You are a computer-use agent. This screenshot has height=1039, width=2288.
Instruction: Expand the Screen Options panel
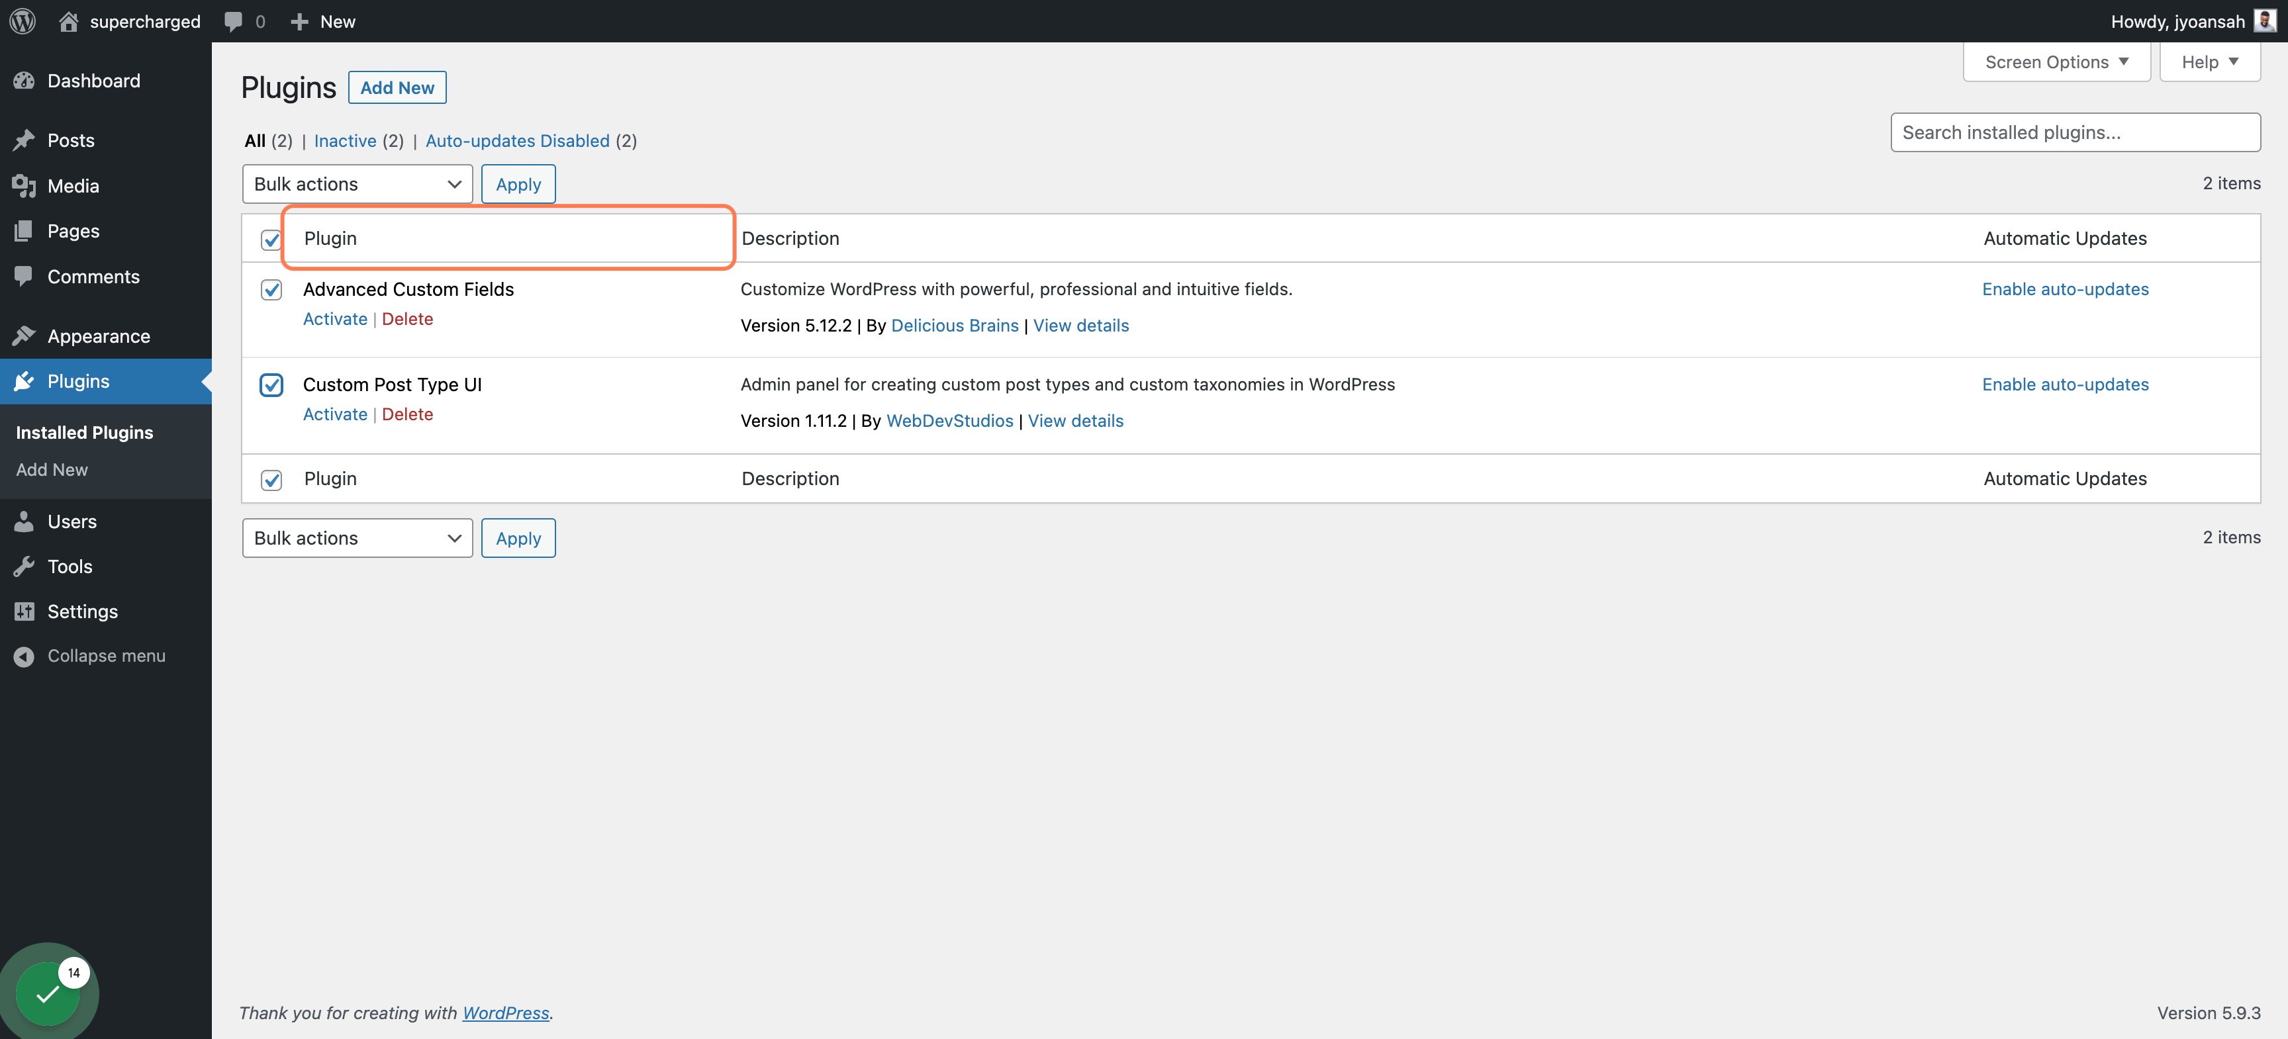(x=2056, y=62)
